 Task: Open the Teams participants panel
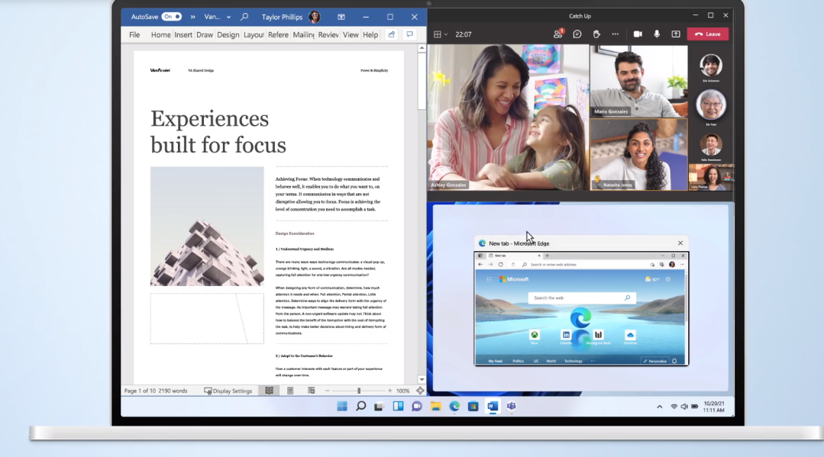(x=557, y=34)
